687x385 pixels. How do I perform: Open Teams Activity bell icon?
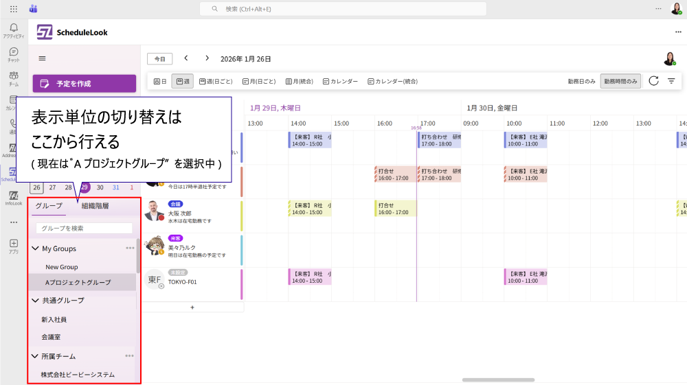tap(14, 31)
